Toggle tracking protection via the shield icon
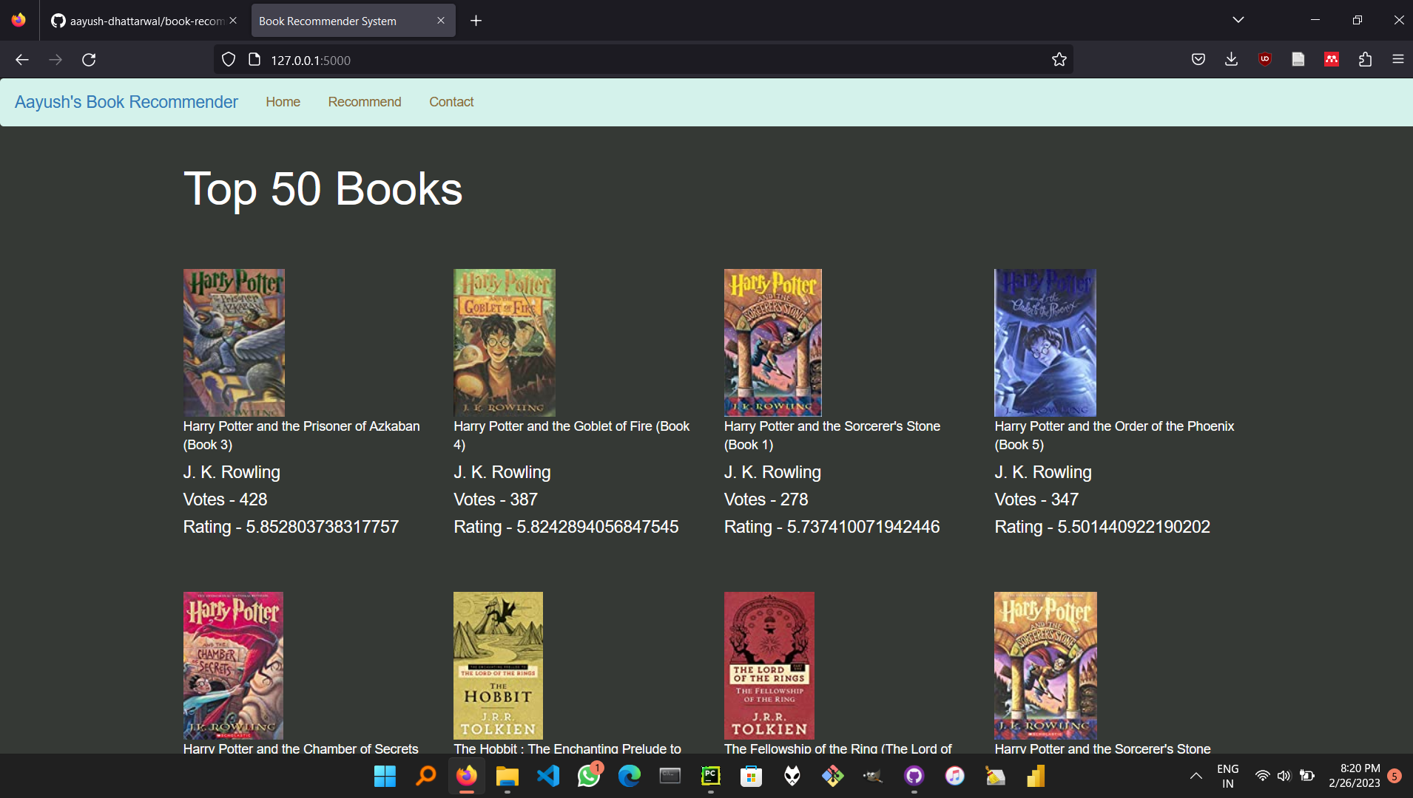The width and height of the screenshot is (1413, 798). point(229,59)
